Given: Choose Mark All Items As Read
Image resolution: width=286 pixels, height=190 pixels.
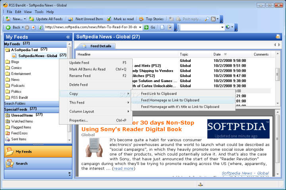Looking at the screenshot, I should pos(95,69).
